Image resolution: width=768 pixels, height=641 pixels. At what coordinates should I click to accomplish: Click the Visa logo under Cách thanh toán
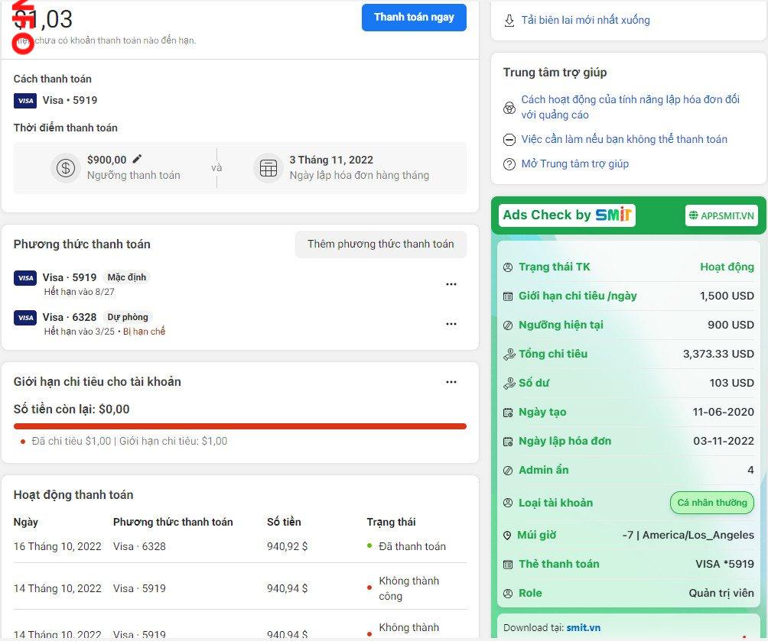(25, 101)
